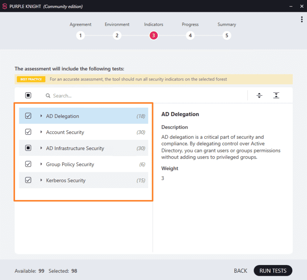Click the BACK button
This screenshot has width=307, height=280.
241,271
